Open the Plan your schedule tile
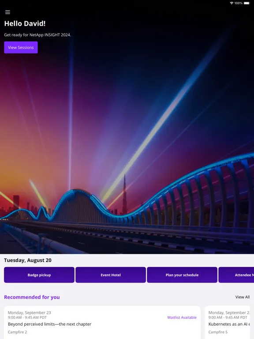This screenshot has width=254, height=339. [182, 275]
